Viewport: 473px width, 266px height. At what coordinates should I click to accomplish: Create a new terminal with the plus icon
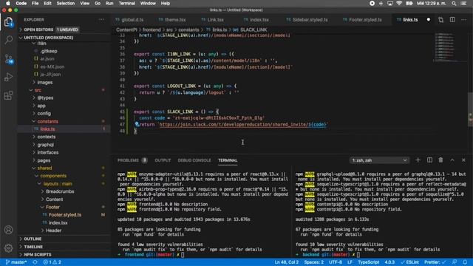pos(418,160)
